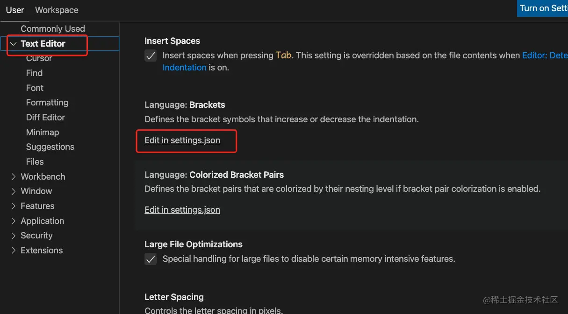The image size is (568, 314).
Task: Expand the Window settings section
Action: (14, 191)
